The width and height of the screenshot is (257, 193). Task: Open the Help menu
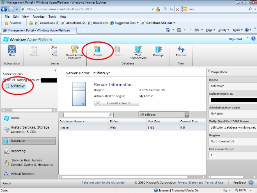63,16
